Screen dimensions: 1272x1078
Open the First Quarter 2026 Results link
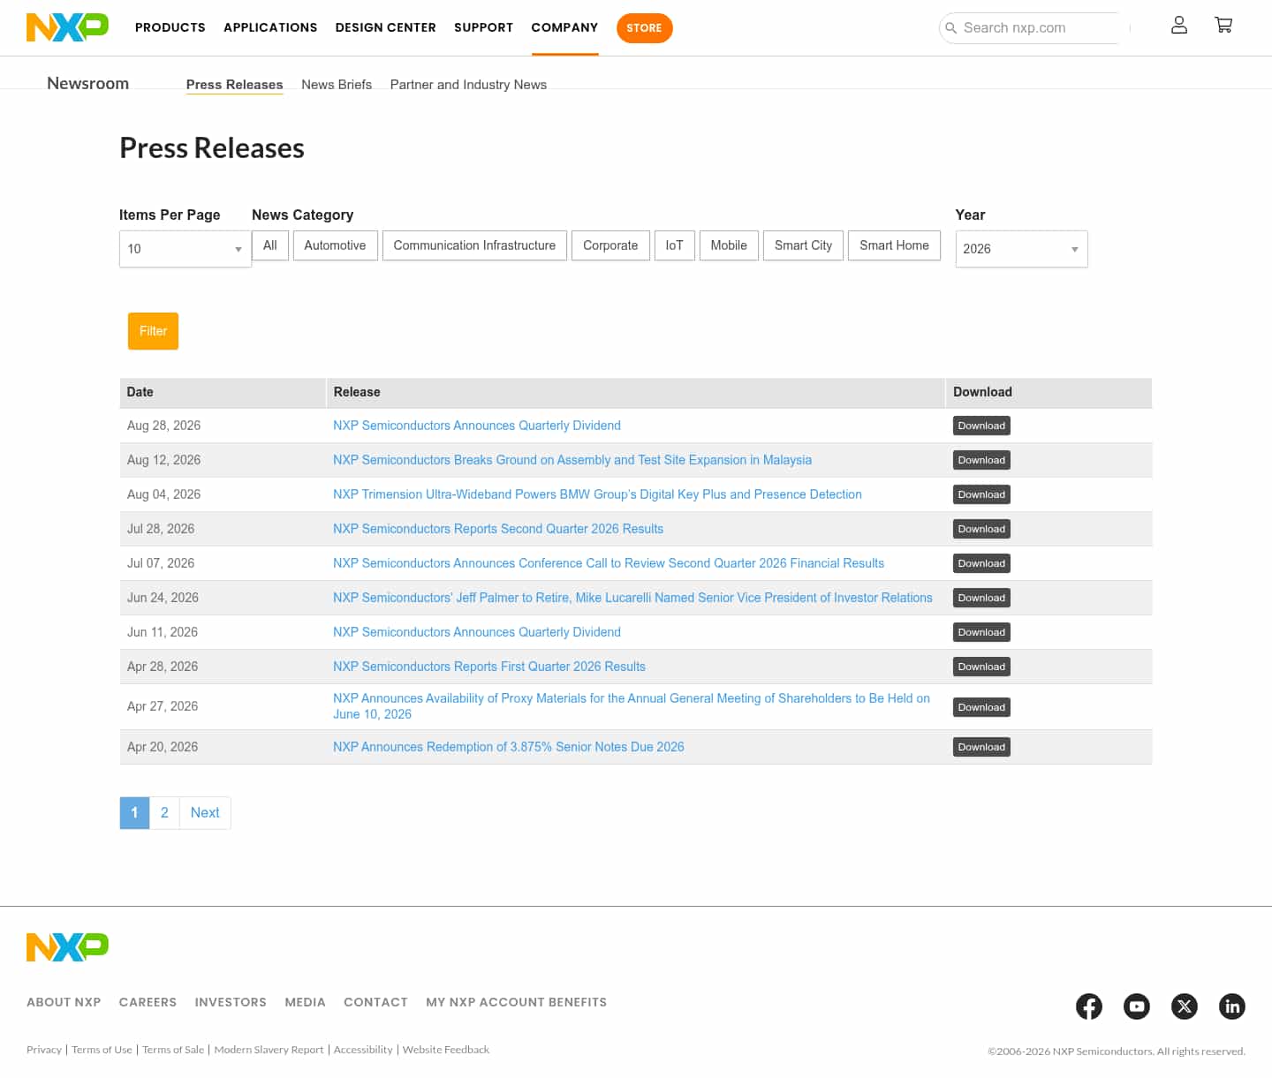(x=489, y=667)
